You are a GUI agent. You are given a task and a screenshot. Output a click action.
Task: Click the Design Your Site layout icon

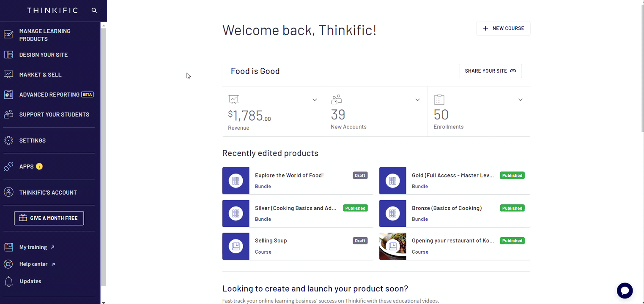click(8, 54)
